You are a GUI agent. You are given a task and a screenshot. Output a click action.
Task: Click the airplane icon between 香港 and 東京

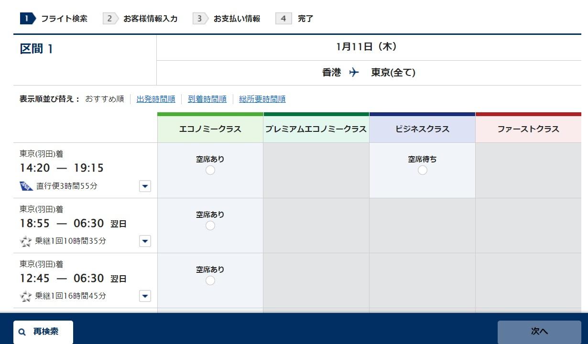click(354, 73)
